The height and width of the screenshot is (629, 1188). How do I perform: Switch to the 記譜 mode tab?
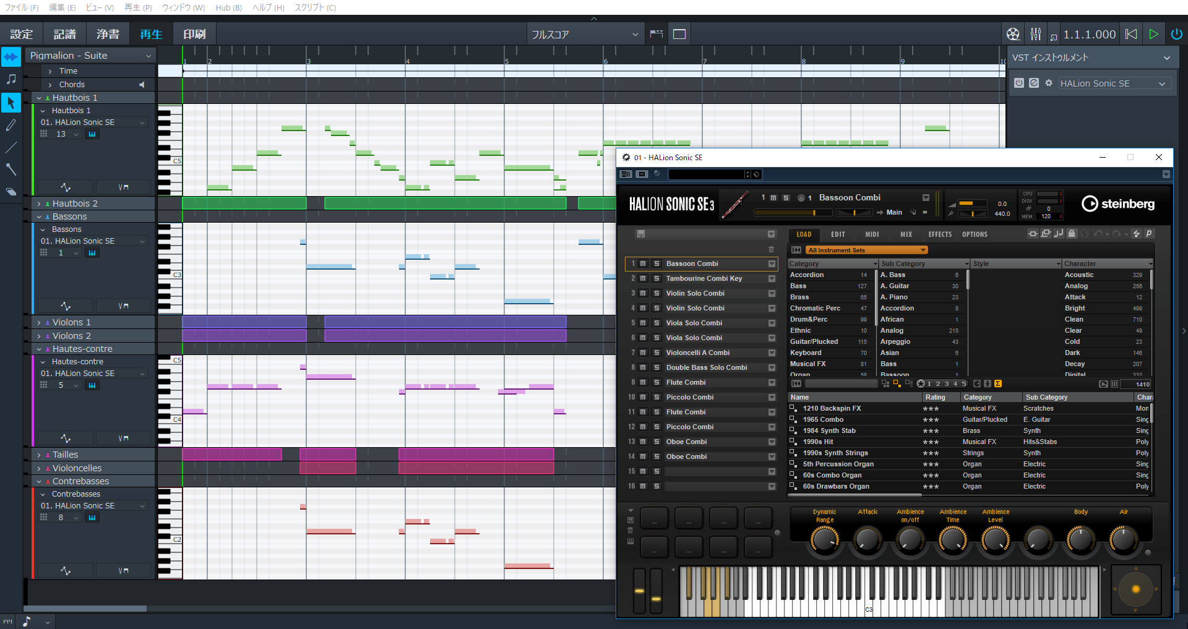[65, 35]
